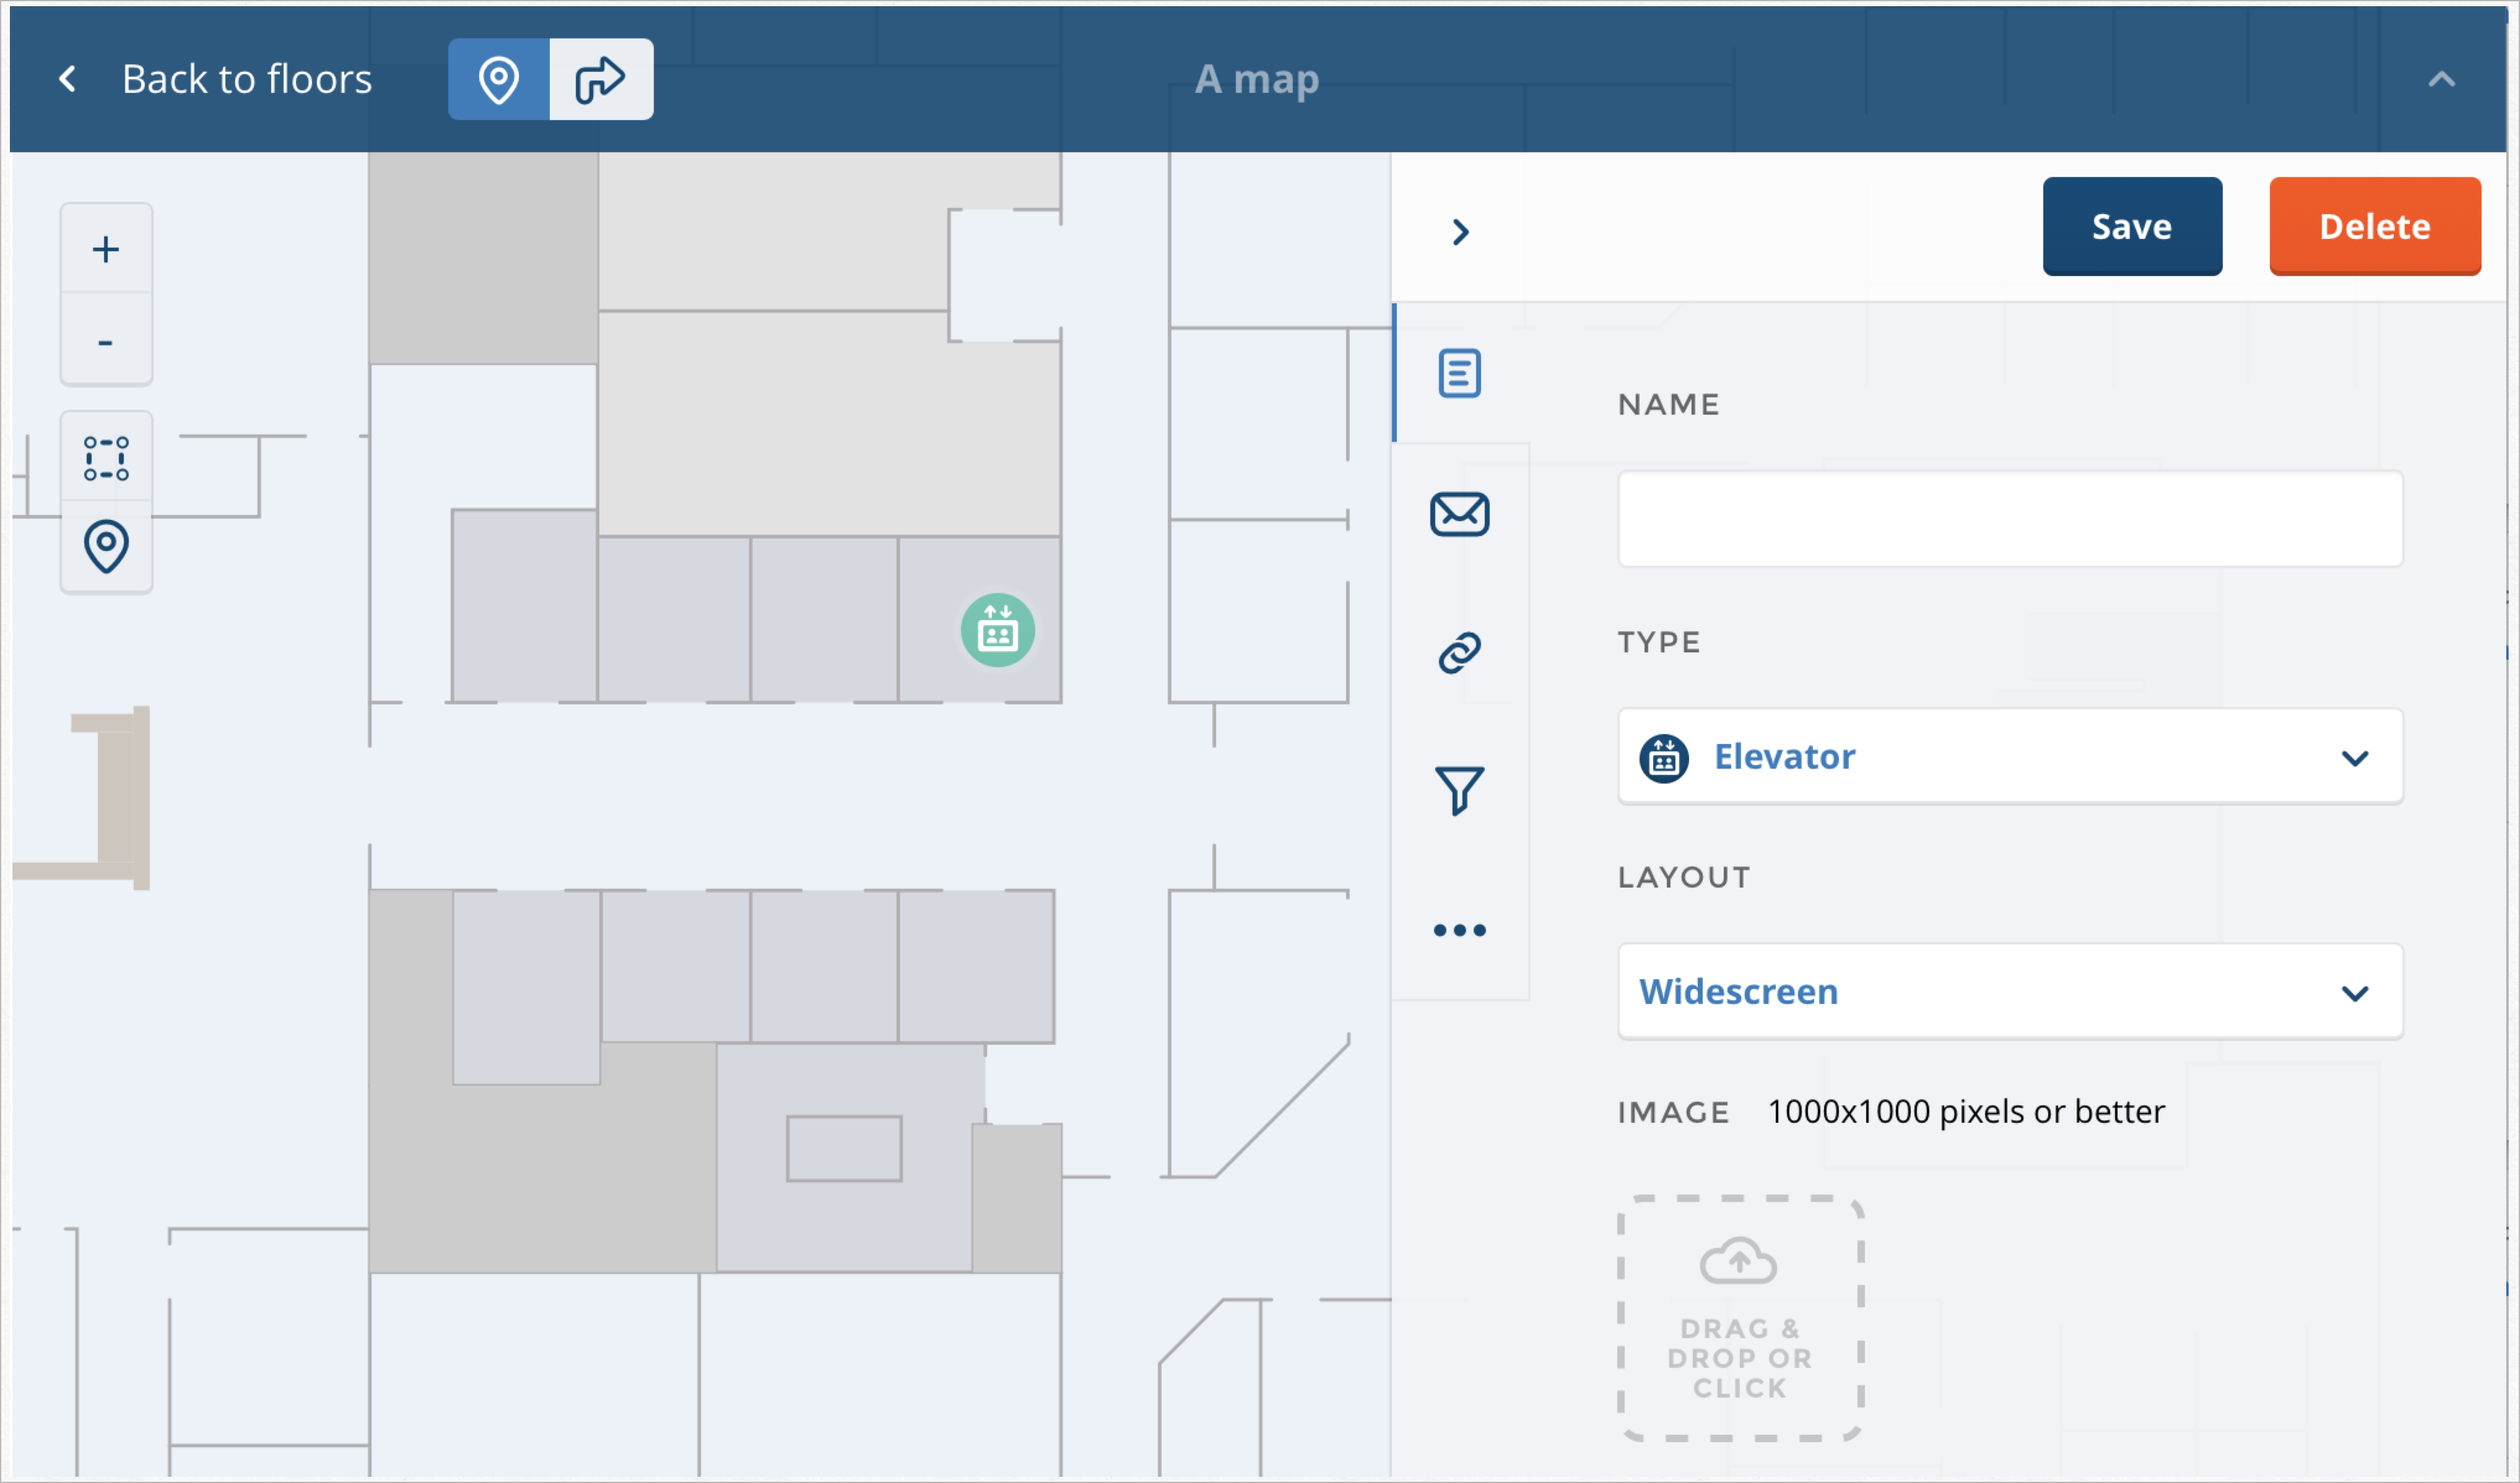This screenshot has width=2520, height=1483.
Task: Click the cloud upload icon
Action: pyautogui.click(x=1739, y=1260)
